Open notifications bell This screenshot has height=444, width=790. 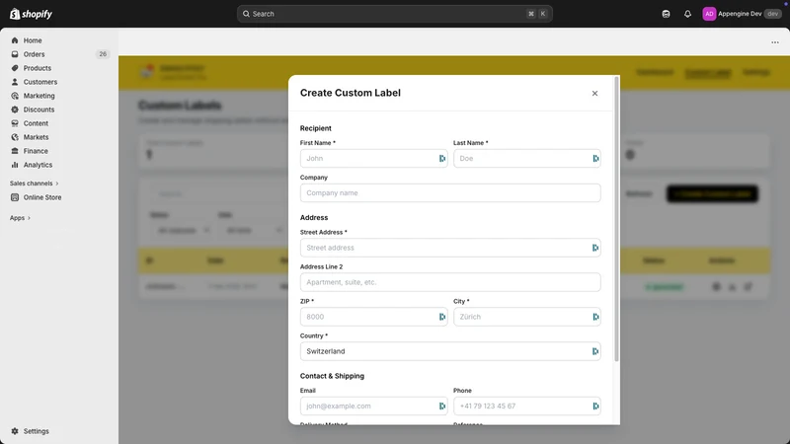(x=687, y=14)
